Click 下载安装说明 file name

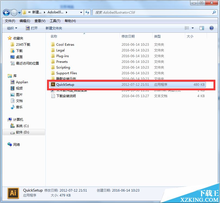click(x=66, y=96)
